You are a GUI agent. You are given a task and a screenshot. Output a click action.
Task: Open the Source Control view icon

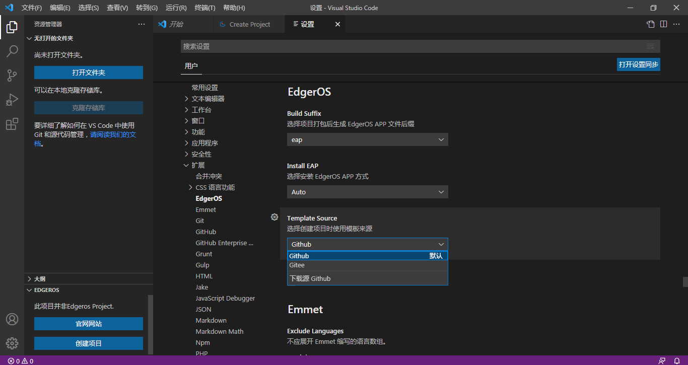(x=12, y=76)
